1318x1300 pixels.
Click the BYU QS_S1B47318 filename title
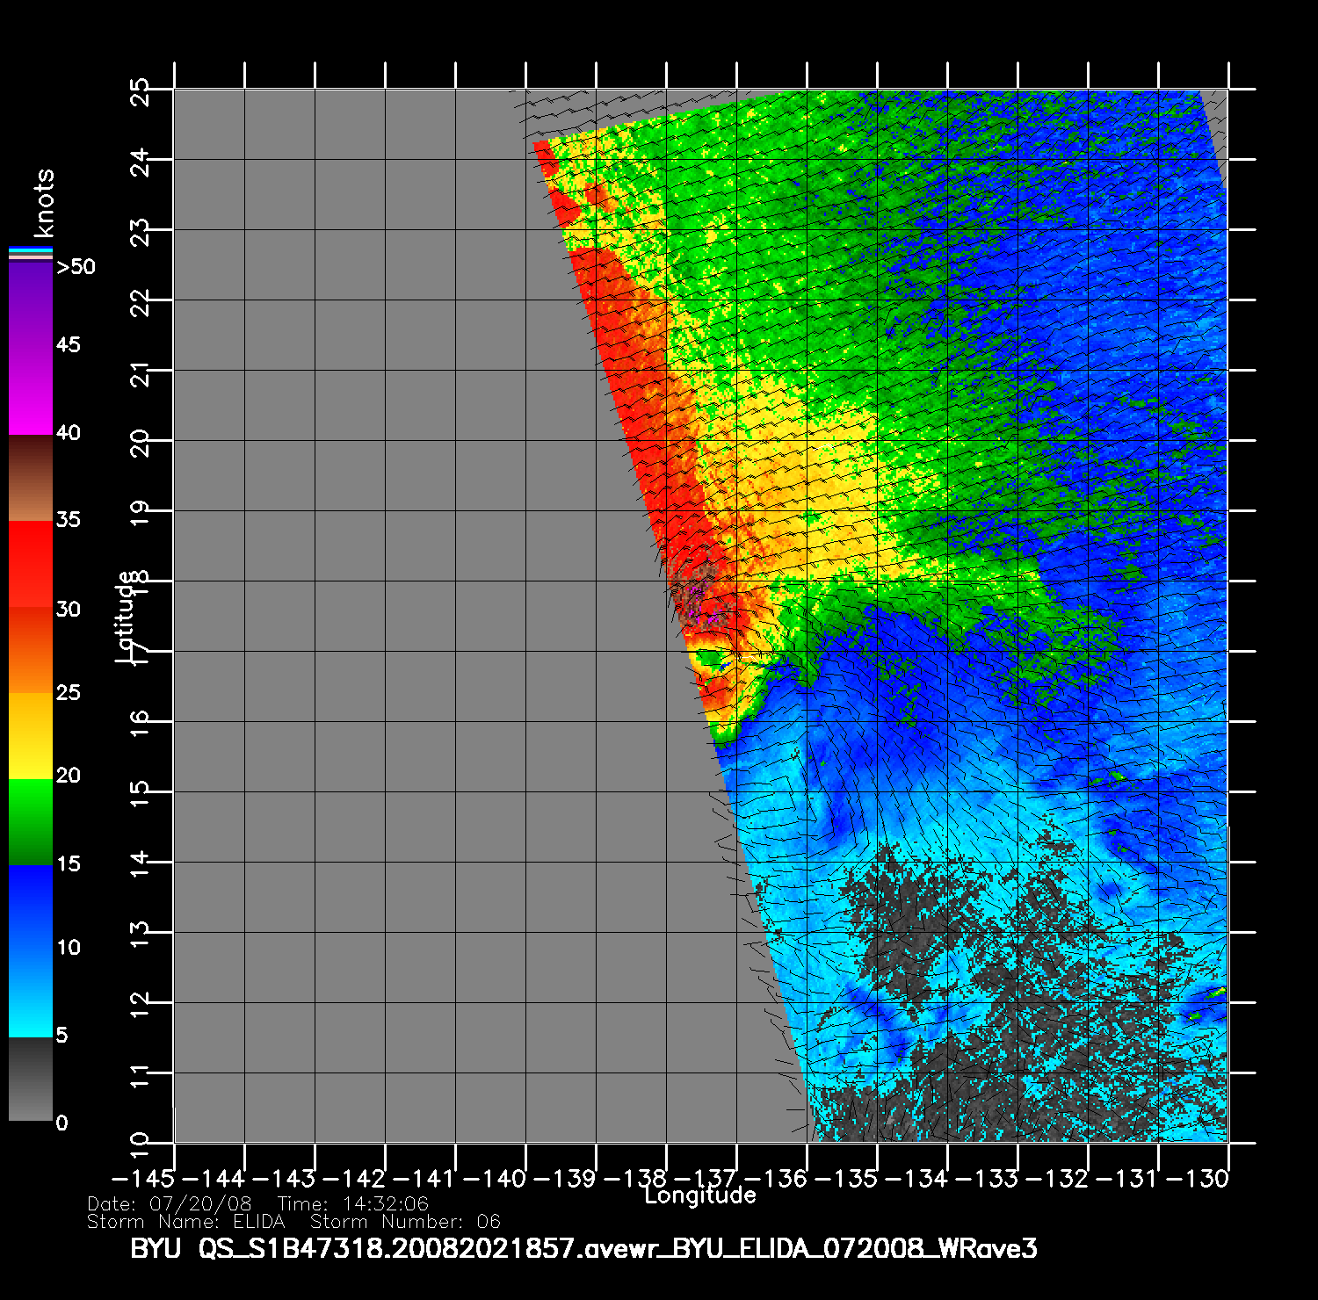click(x=583, y=1248)
